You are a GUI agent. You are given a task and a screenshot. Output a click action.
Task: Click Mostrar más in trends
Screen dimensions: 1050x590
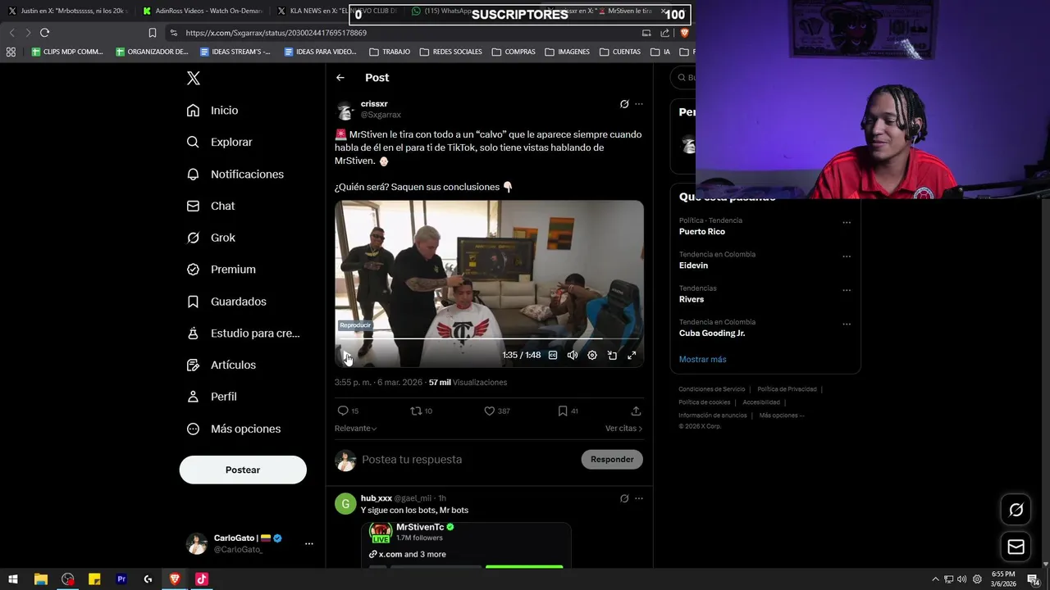pyautogui.click(x=702, y=360)
